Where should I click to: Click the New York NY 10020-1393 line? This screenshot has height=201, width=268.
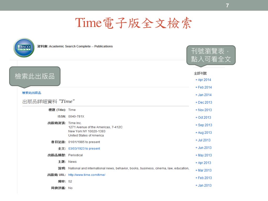click(87, 131)
